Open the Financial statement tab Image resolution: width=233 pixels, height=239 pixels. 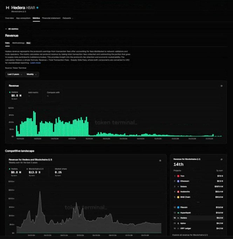point(51,18)
